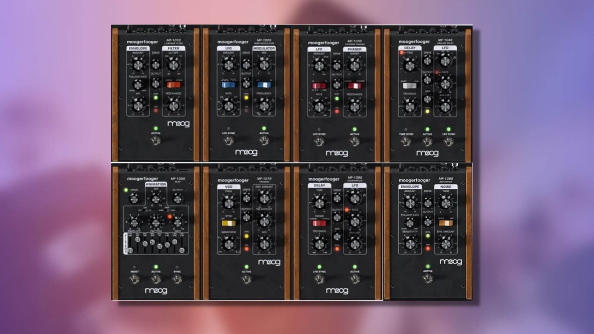Toggle the LFO Sync footswitch on MF-108S ClusterFlux
This screenshot has width=594, height=334.
point(319,279)
